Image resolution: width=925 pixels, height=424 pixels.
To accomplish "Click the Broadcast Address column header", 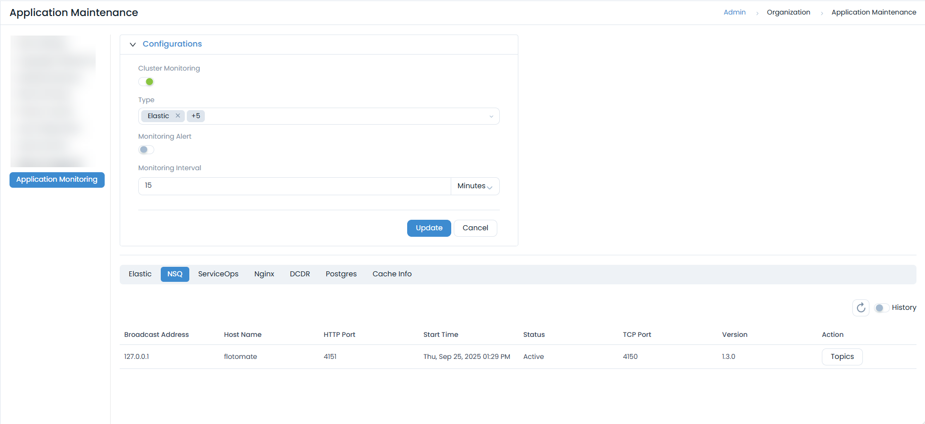I will (x=156, y=335).
